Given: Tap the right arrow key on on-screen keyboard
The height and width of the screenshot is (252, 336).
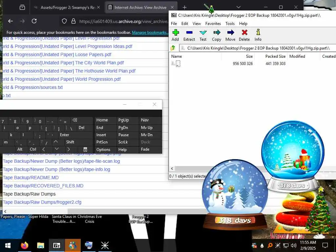Looking at the screenshot, I should tap(69, 149).
